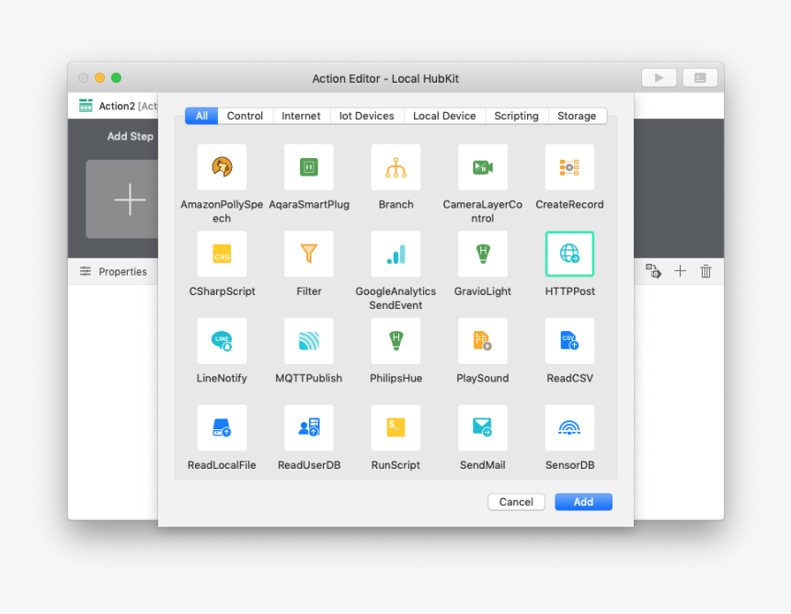Pick the ReadCSV component icon
This screenshot has height=614, width=791.
tap(569, 341)
